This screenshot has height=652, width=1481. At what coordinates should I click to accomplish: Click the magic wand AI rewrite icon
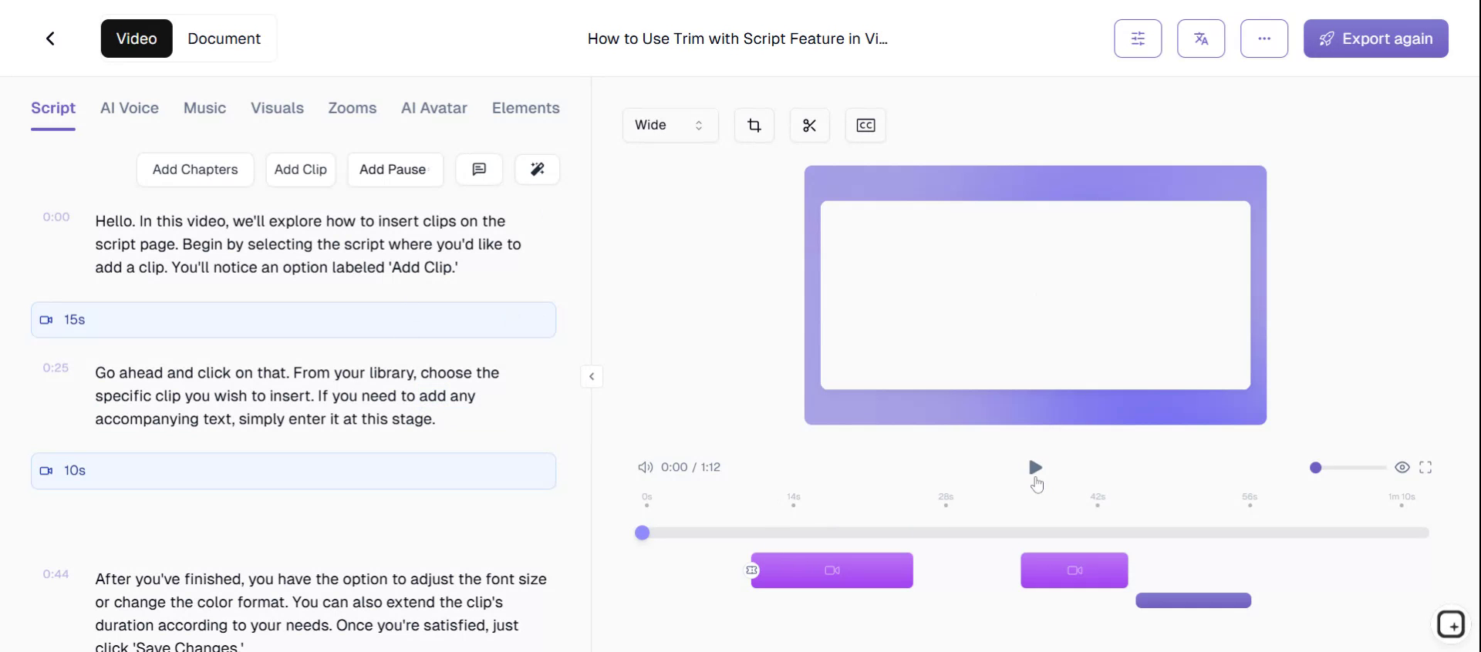click(x=538, y=170)
